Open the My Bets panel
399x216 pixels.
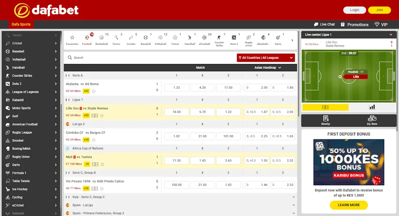click(372, 120)
